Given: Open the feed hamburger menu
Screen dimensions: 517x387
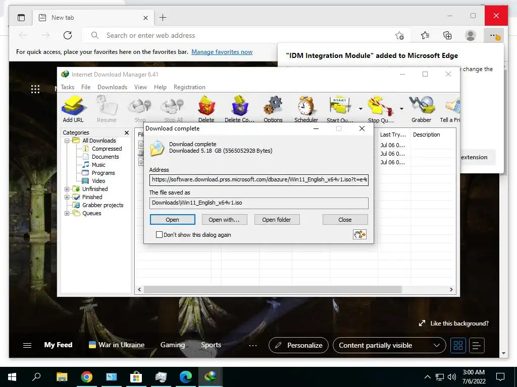Looking at the screenshot, I should 27,345.
